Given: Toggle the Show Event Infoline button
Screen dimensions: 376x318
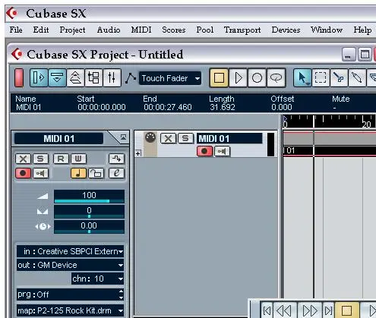Looking at the screenshot, I should 57,77.
